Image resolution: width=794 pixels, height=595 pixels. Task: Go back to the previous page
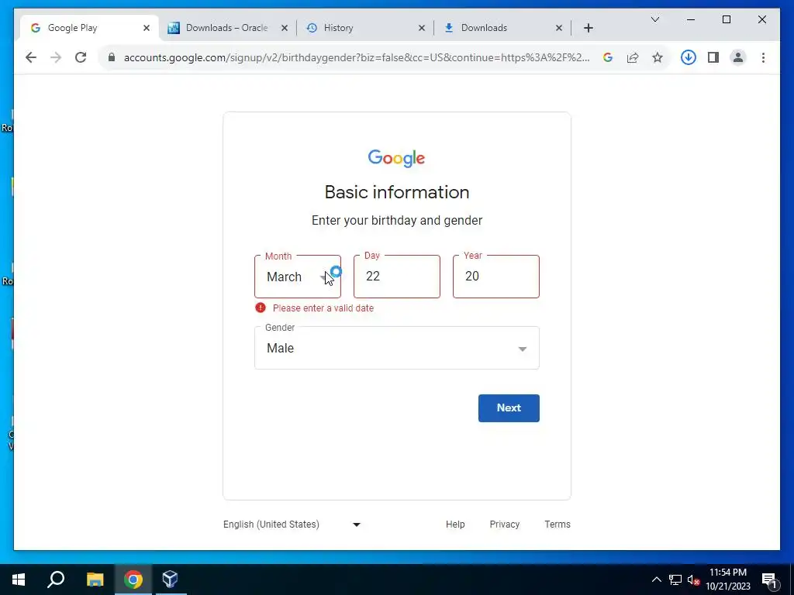point(31,57)
